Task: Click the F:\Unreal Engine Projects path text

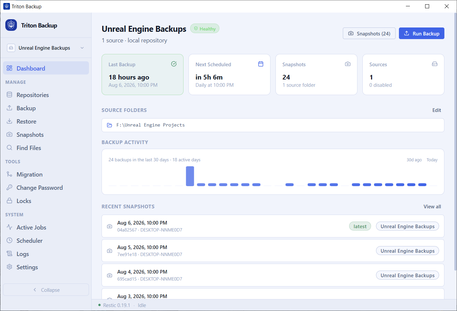Action: coord(151,125)
